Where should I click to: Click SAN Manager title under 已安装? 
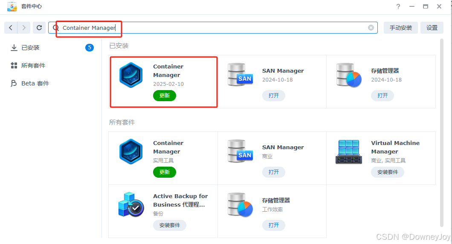point(283,71)
